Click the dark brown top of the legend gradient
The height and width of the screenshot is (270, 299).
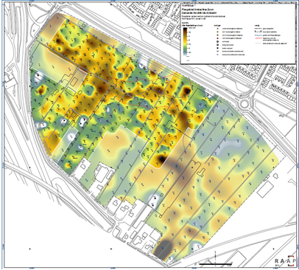coord(185,29)
